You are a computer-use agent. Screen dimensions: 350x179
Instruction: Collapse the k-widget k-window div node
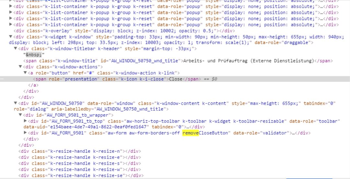pyautogui.click(x=10, y=37)
